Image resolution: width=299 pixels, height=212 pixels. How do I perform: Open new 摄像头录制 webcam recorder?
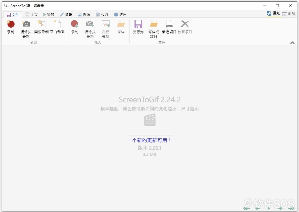click(x=26, y=29)
